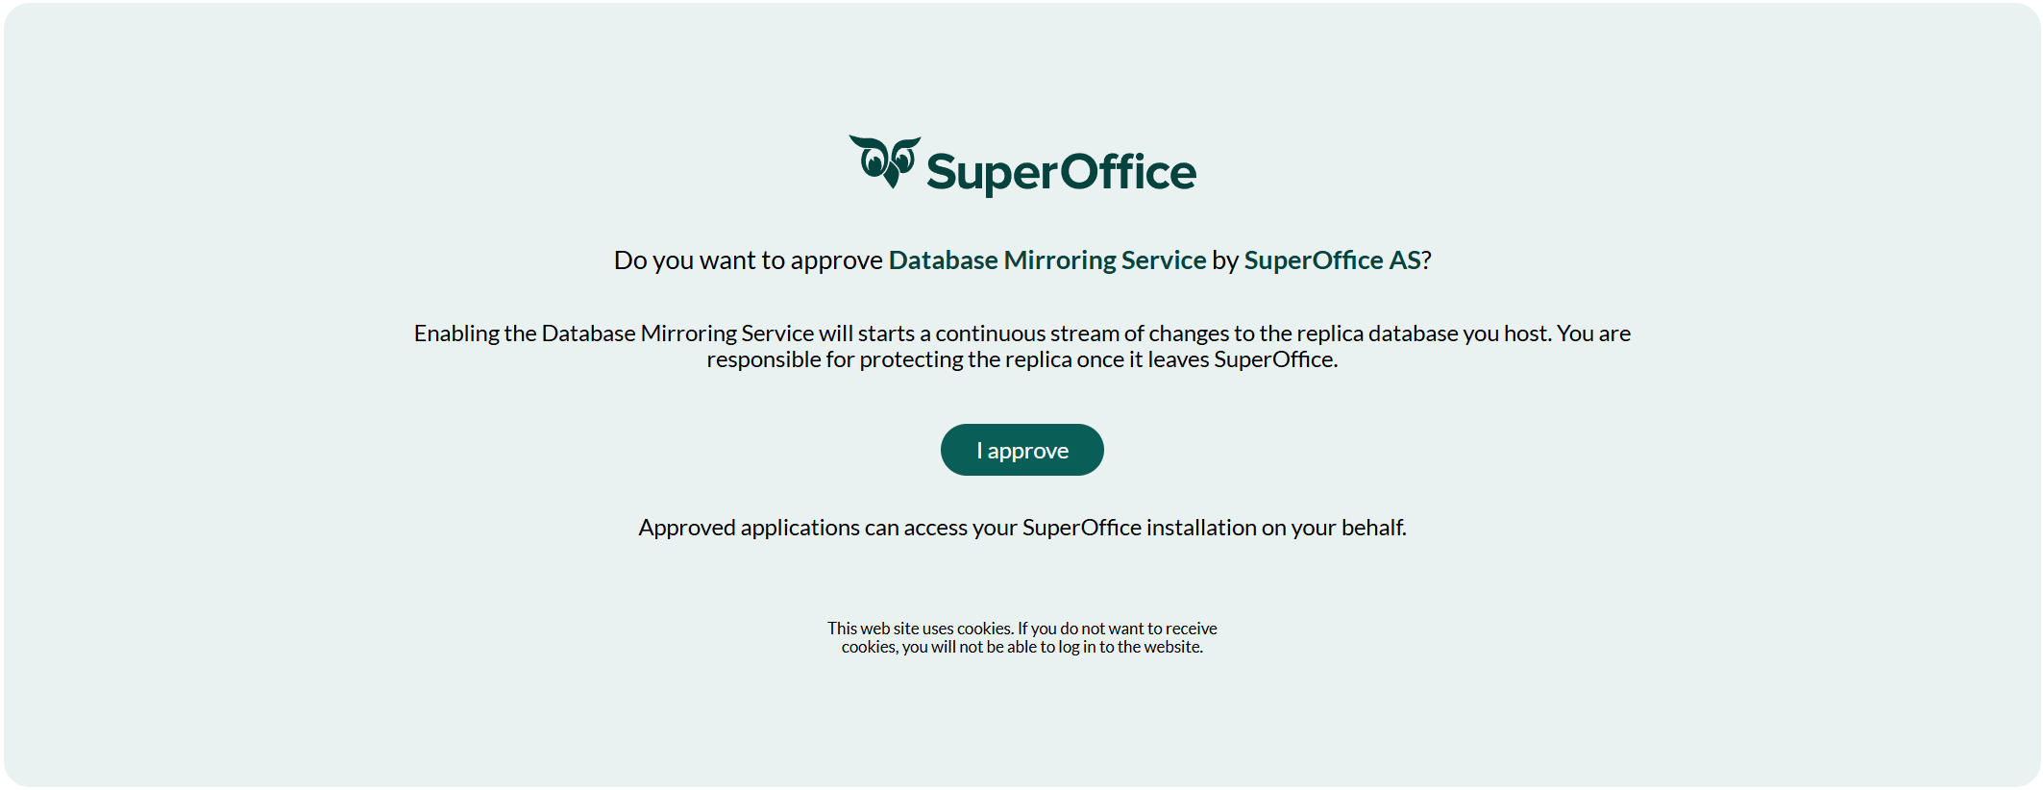Click the 'cookies, you will not be able' line
This screenshot has height=790, width=2043.
[1021, 647]
